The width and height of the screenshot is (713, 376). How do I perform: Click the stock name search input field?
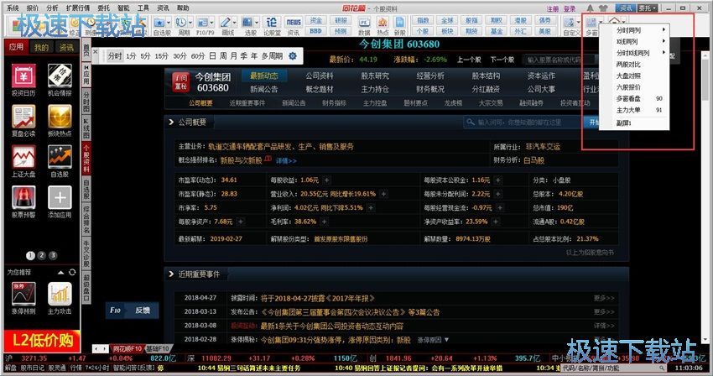pos(560,60)
